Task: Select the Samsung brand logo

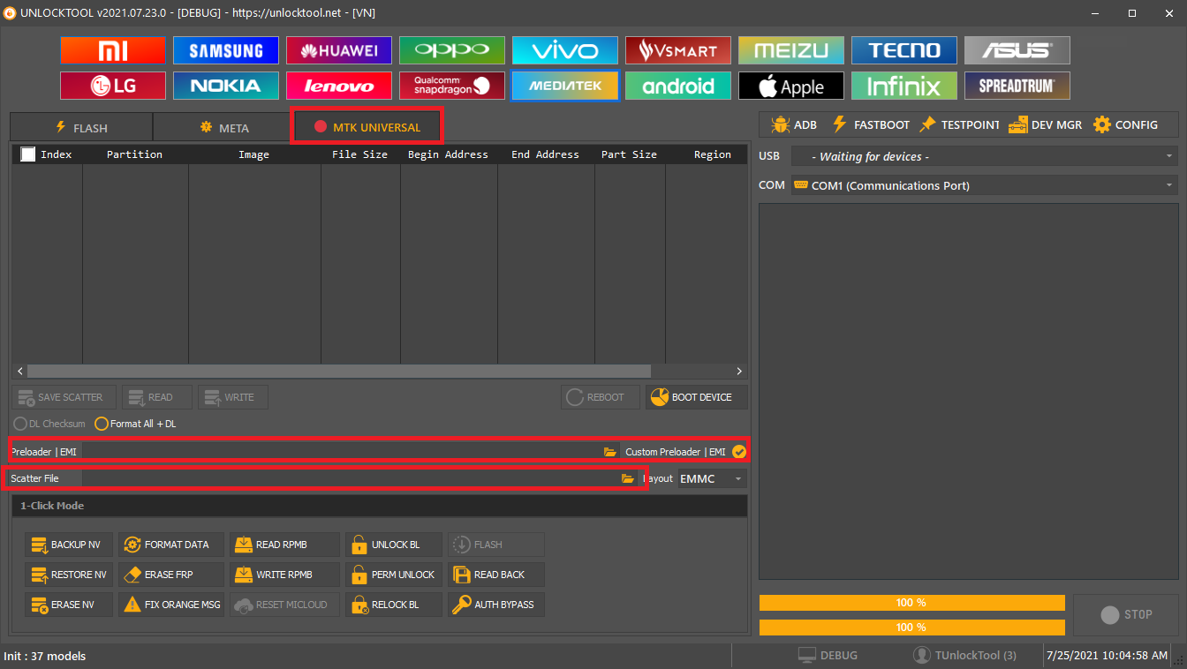Action: (226, 50)
